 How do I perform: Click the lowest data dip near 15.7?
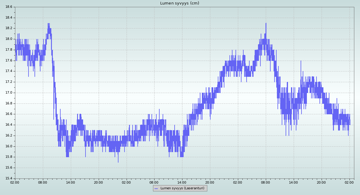118,162
